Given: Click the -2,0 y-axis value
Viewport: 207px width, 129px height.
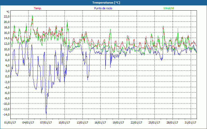Looking at the screenshot, I should tap(7, 82).
